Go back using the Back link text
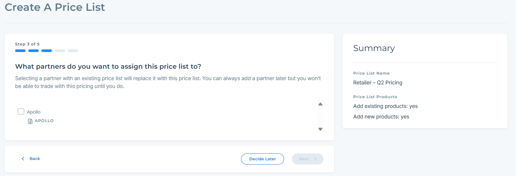516x176 pixels. tap(35, 159)
